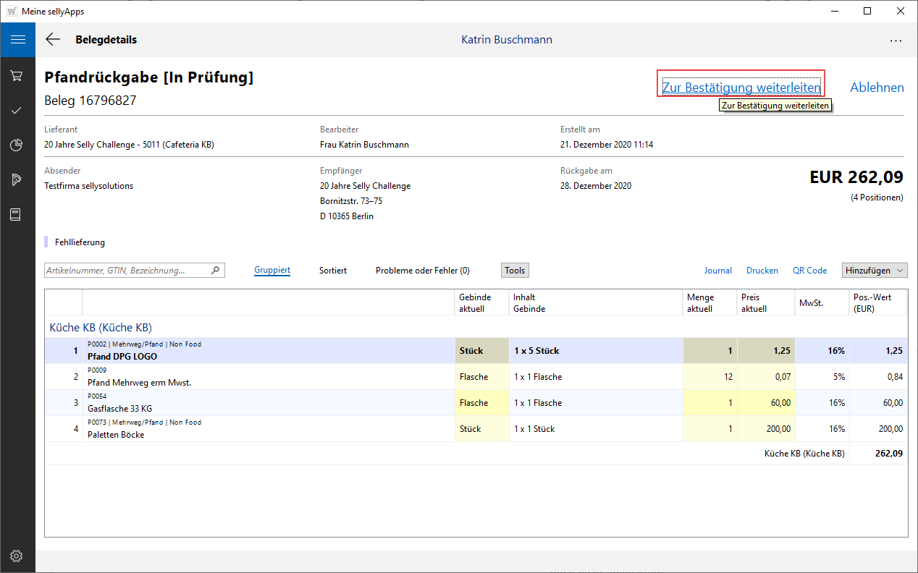Viewport: 918px width, 573px height.
Task: Click Zur Bestätigung weiterleiten link
Action: point(741,88)
